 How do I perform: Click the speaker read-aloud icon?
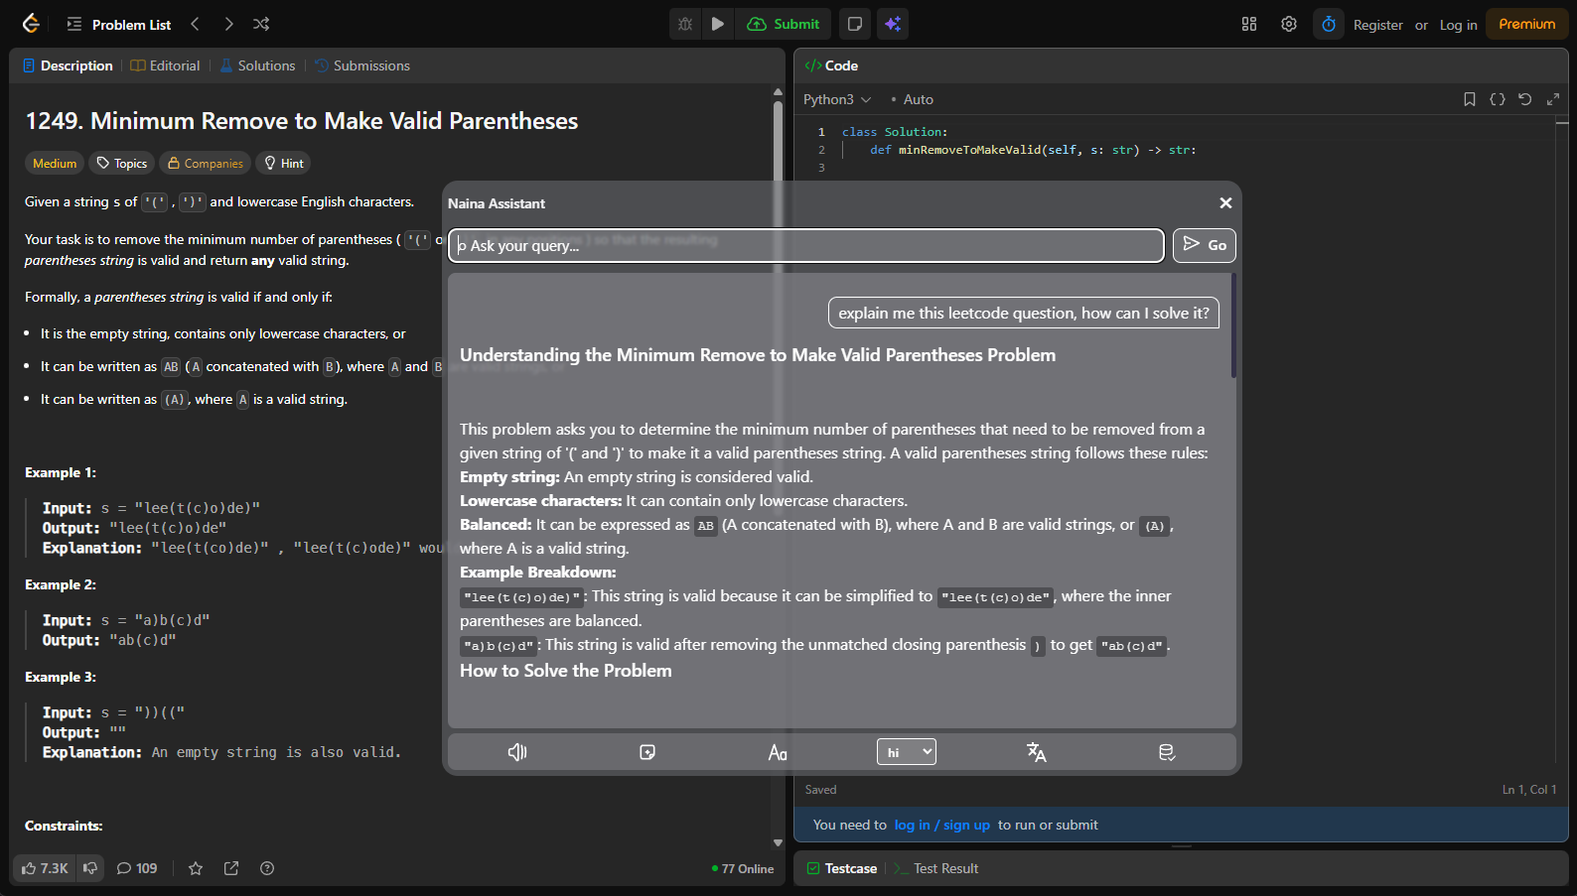517,752
